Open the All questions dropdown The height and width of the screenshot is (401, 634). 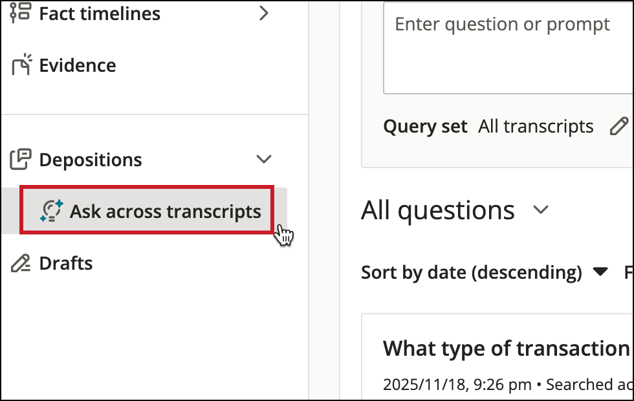click(x=540, y=210)
